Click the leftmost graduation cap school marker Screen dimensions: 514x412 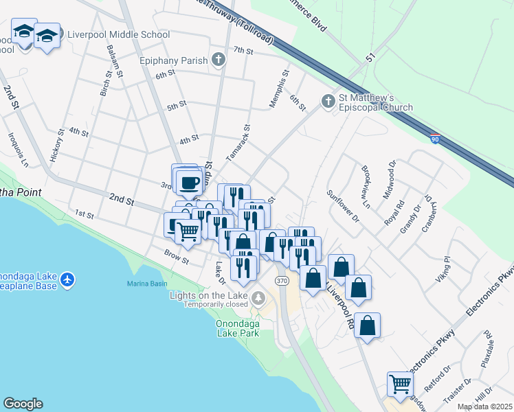point(24,32)
